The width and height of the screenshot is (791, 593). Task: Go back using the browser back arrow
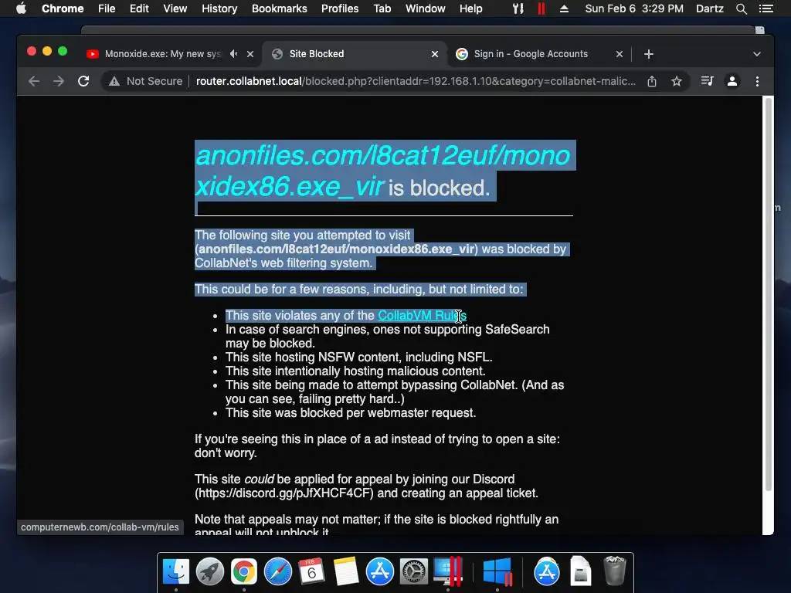click(x=34, y=81)
